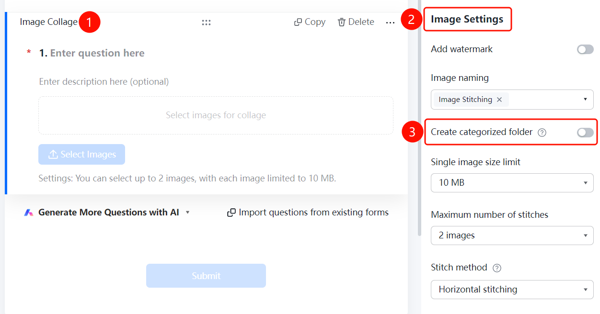Open the Stitch method dropdown

coord(512,290)
